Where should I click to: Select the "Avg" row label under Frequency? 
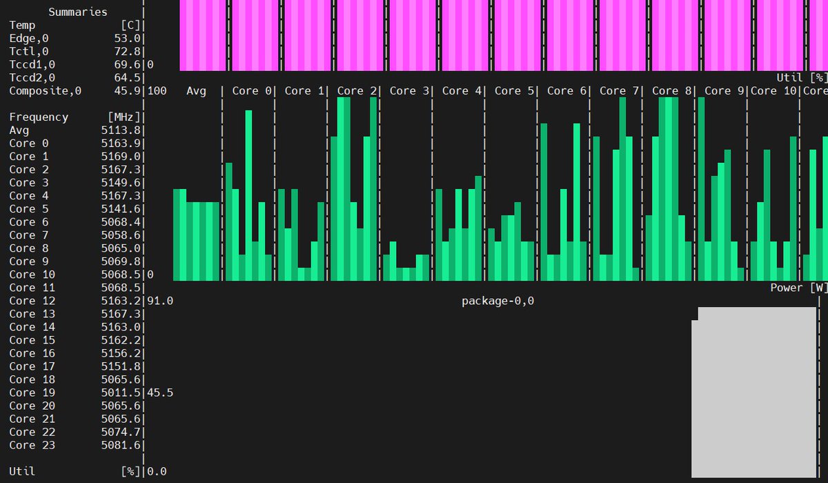click(19, 130)
